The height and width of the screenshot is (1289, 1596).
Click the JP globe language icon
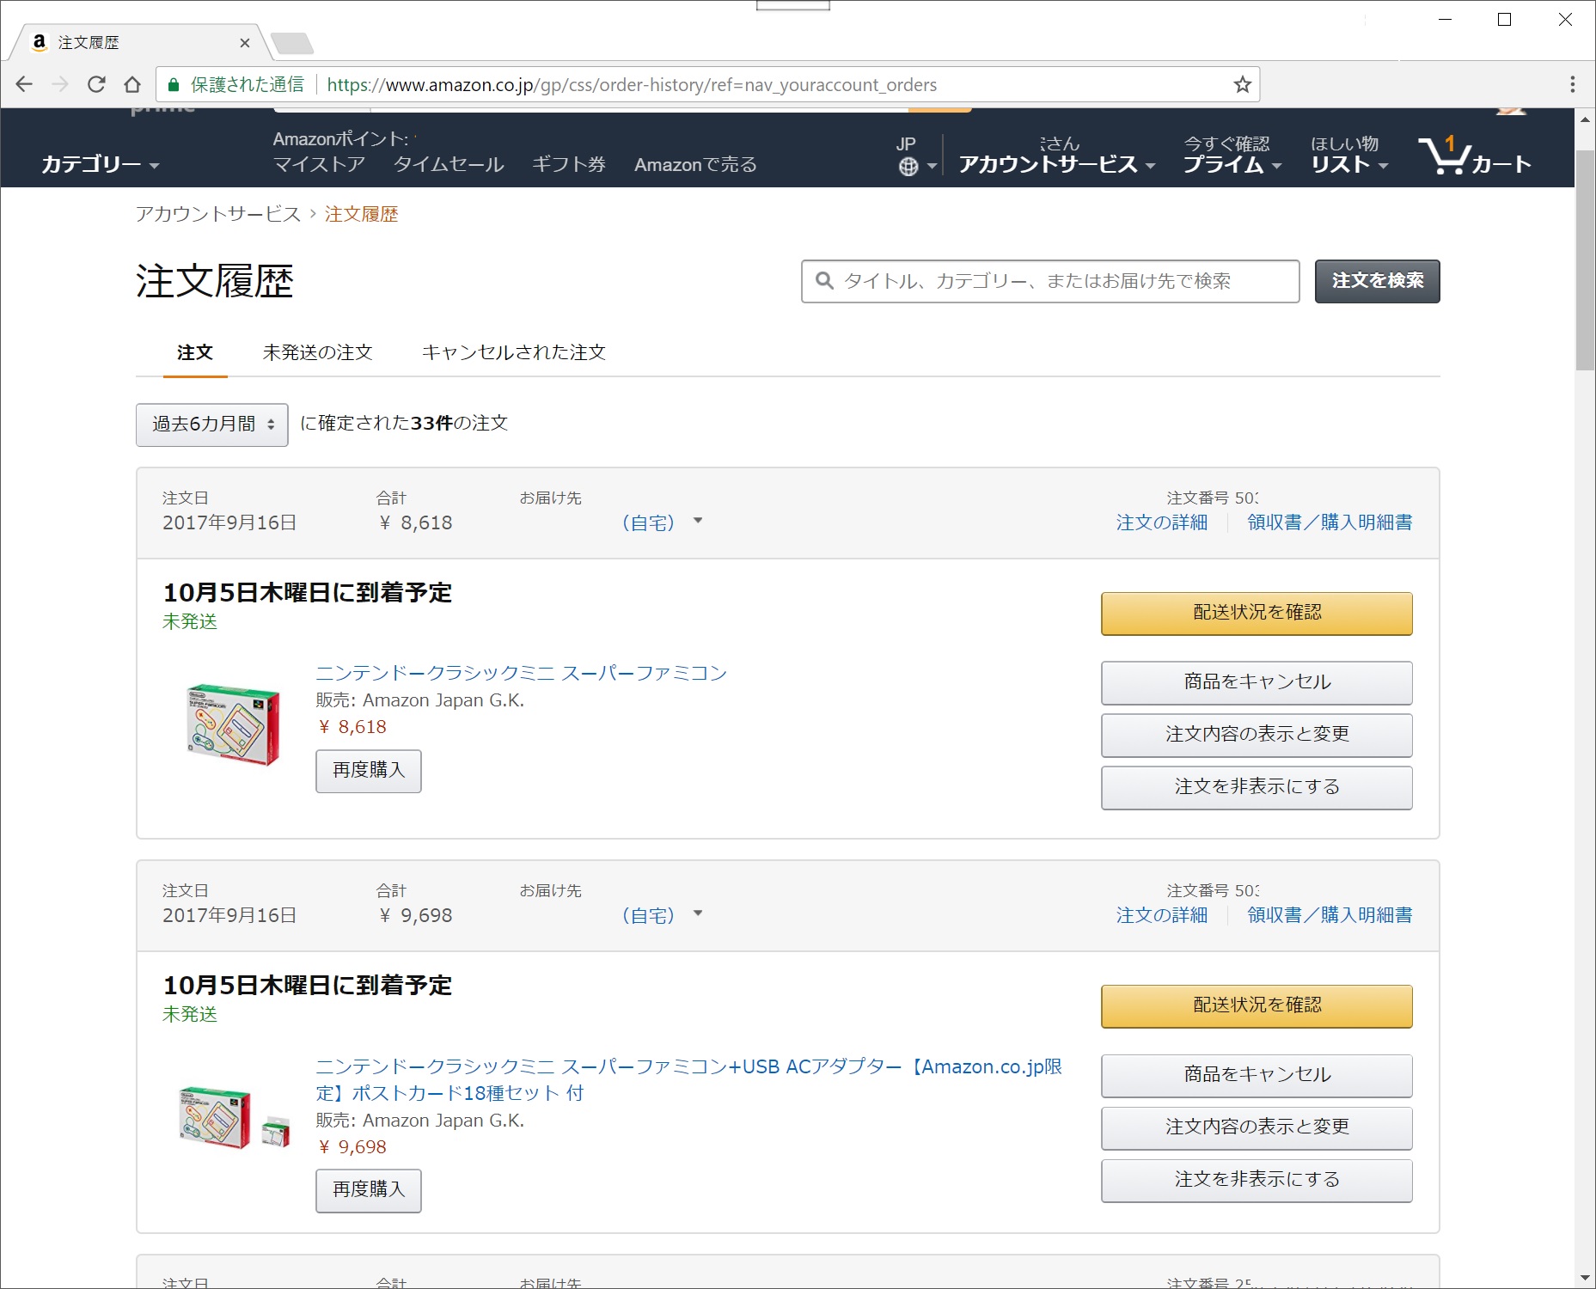click(908, 166)
